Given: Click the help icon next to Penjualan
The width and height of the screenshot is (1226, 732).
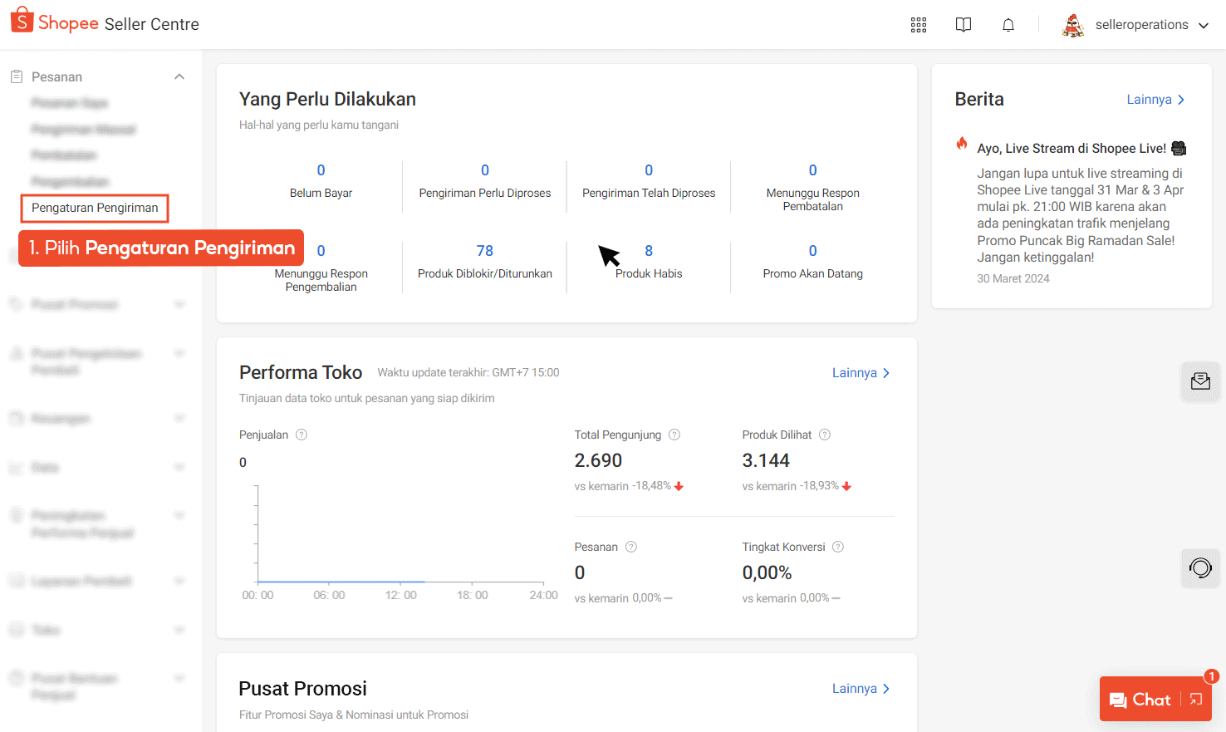Looking at the screenshot, I should pyautogui.click(x=302, y=435).
